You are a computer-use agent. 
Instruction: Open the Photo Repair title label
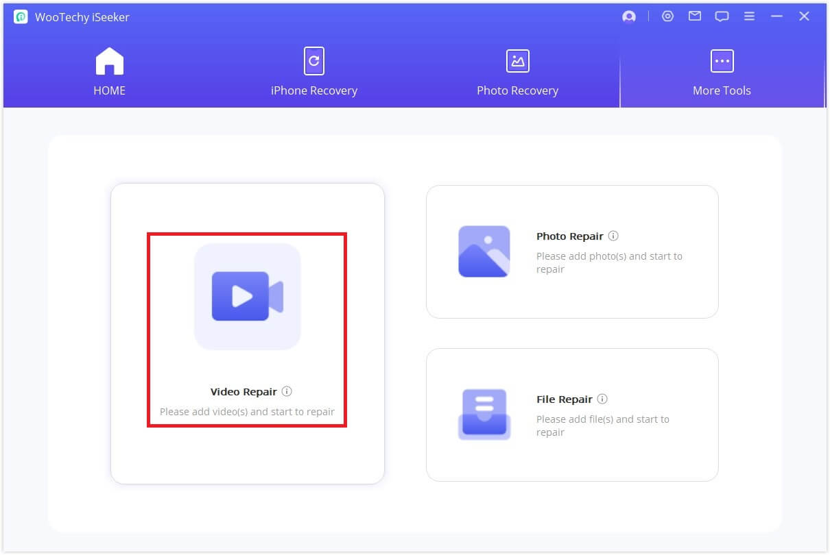pos(569,236)
